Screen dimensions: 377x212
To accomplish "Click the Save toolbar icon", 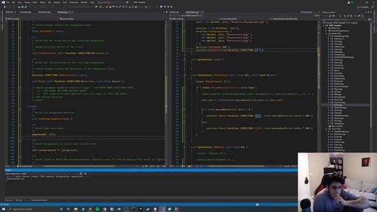I will pyautogui.click(x=22, y=6).
